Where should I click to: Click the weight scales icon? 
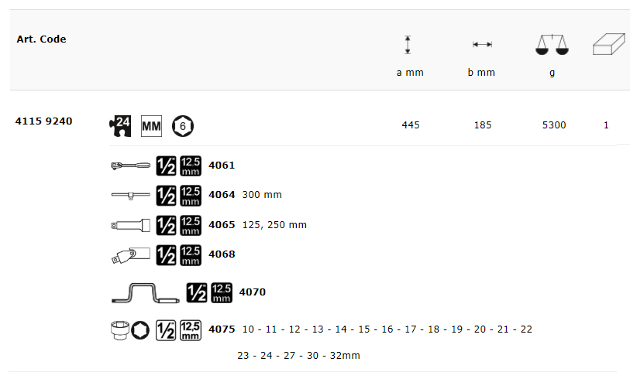tap(552, 45)
